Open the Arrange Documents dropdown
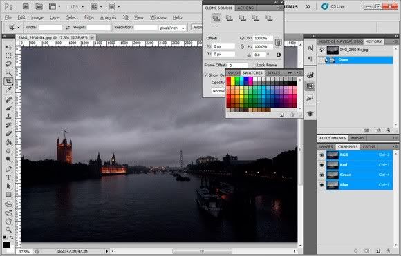Image resolution: width=401 pixels, height=256 pixels. [96, 7]
